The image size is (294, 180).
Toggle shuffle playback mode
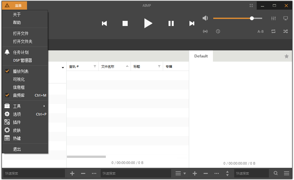tap(285, 31)
